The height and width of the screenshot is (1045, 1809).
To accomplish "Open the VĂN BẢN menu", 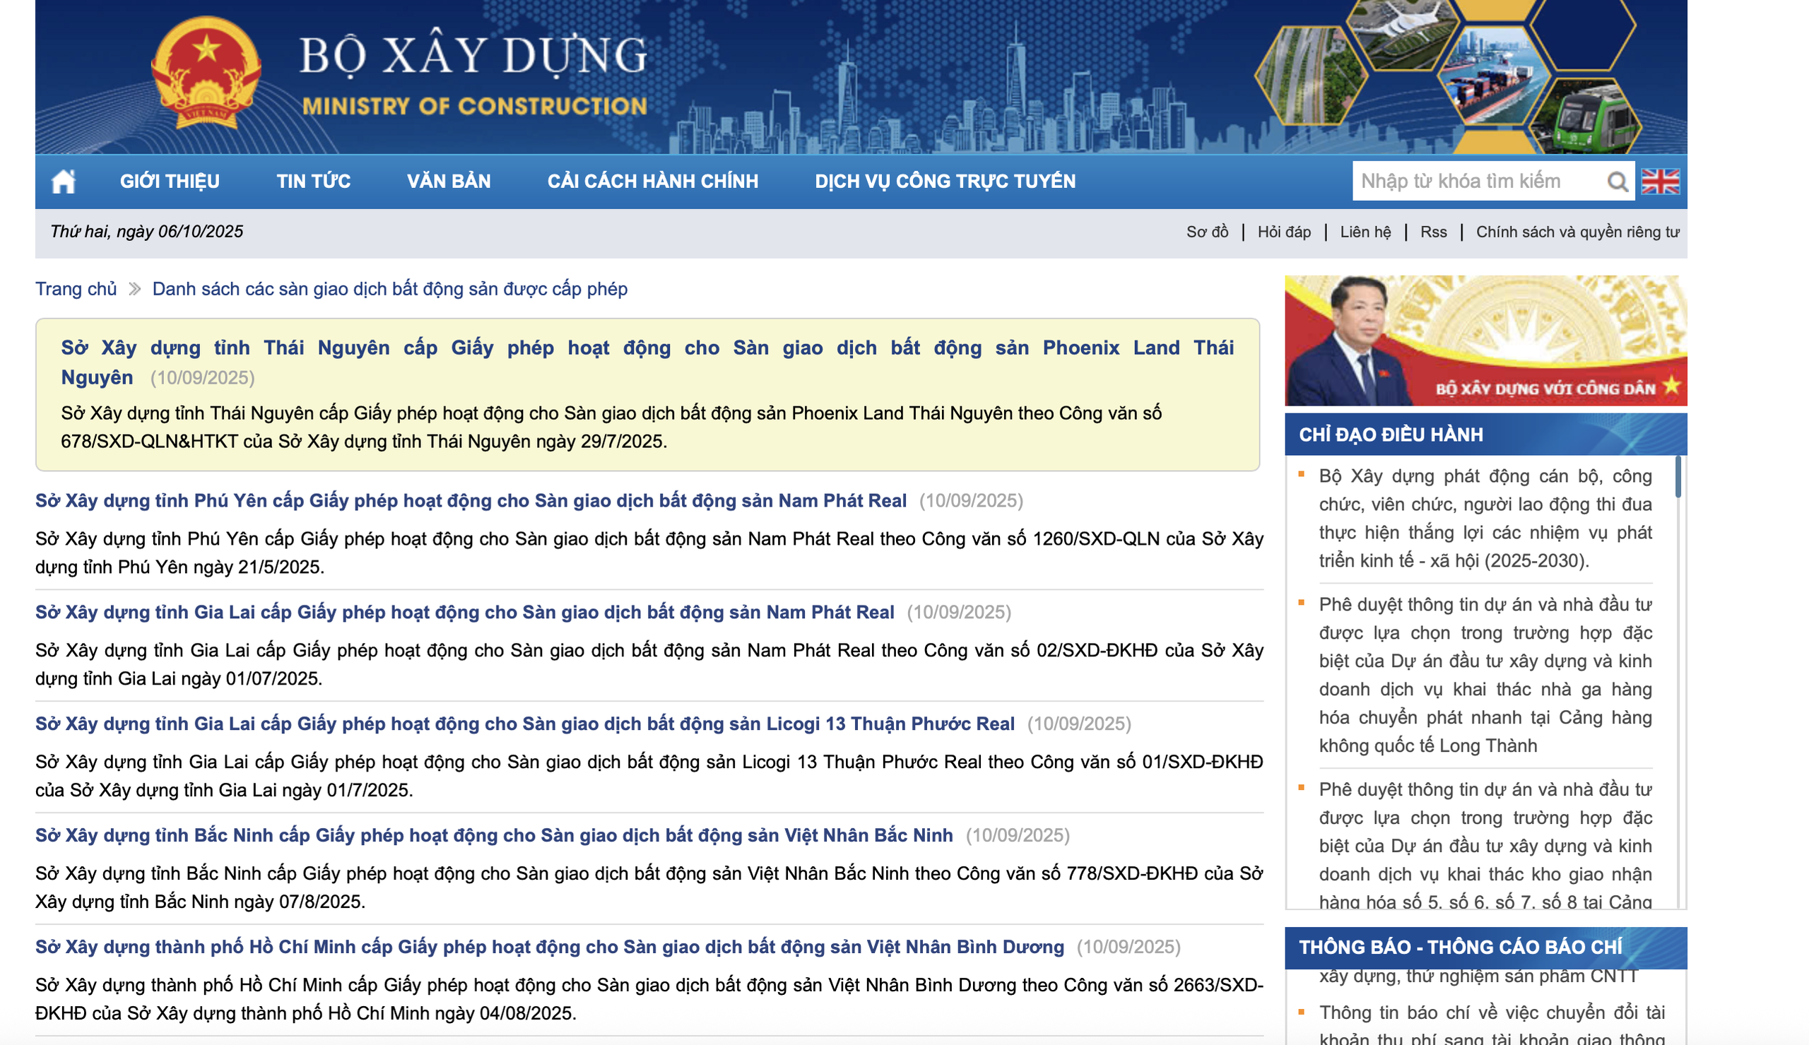I will tap(449, 181).
